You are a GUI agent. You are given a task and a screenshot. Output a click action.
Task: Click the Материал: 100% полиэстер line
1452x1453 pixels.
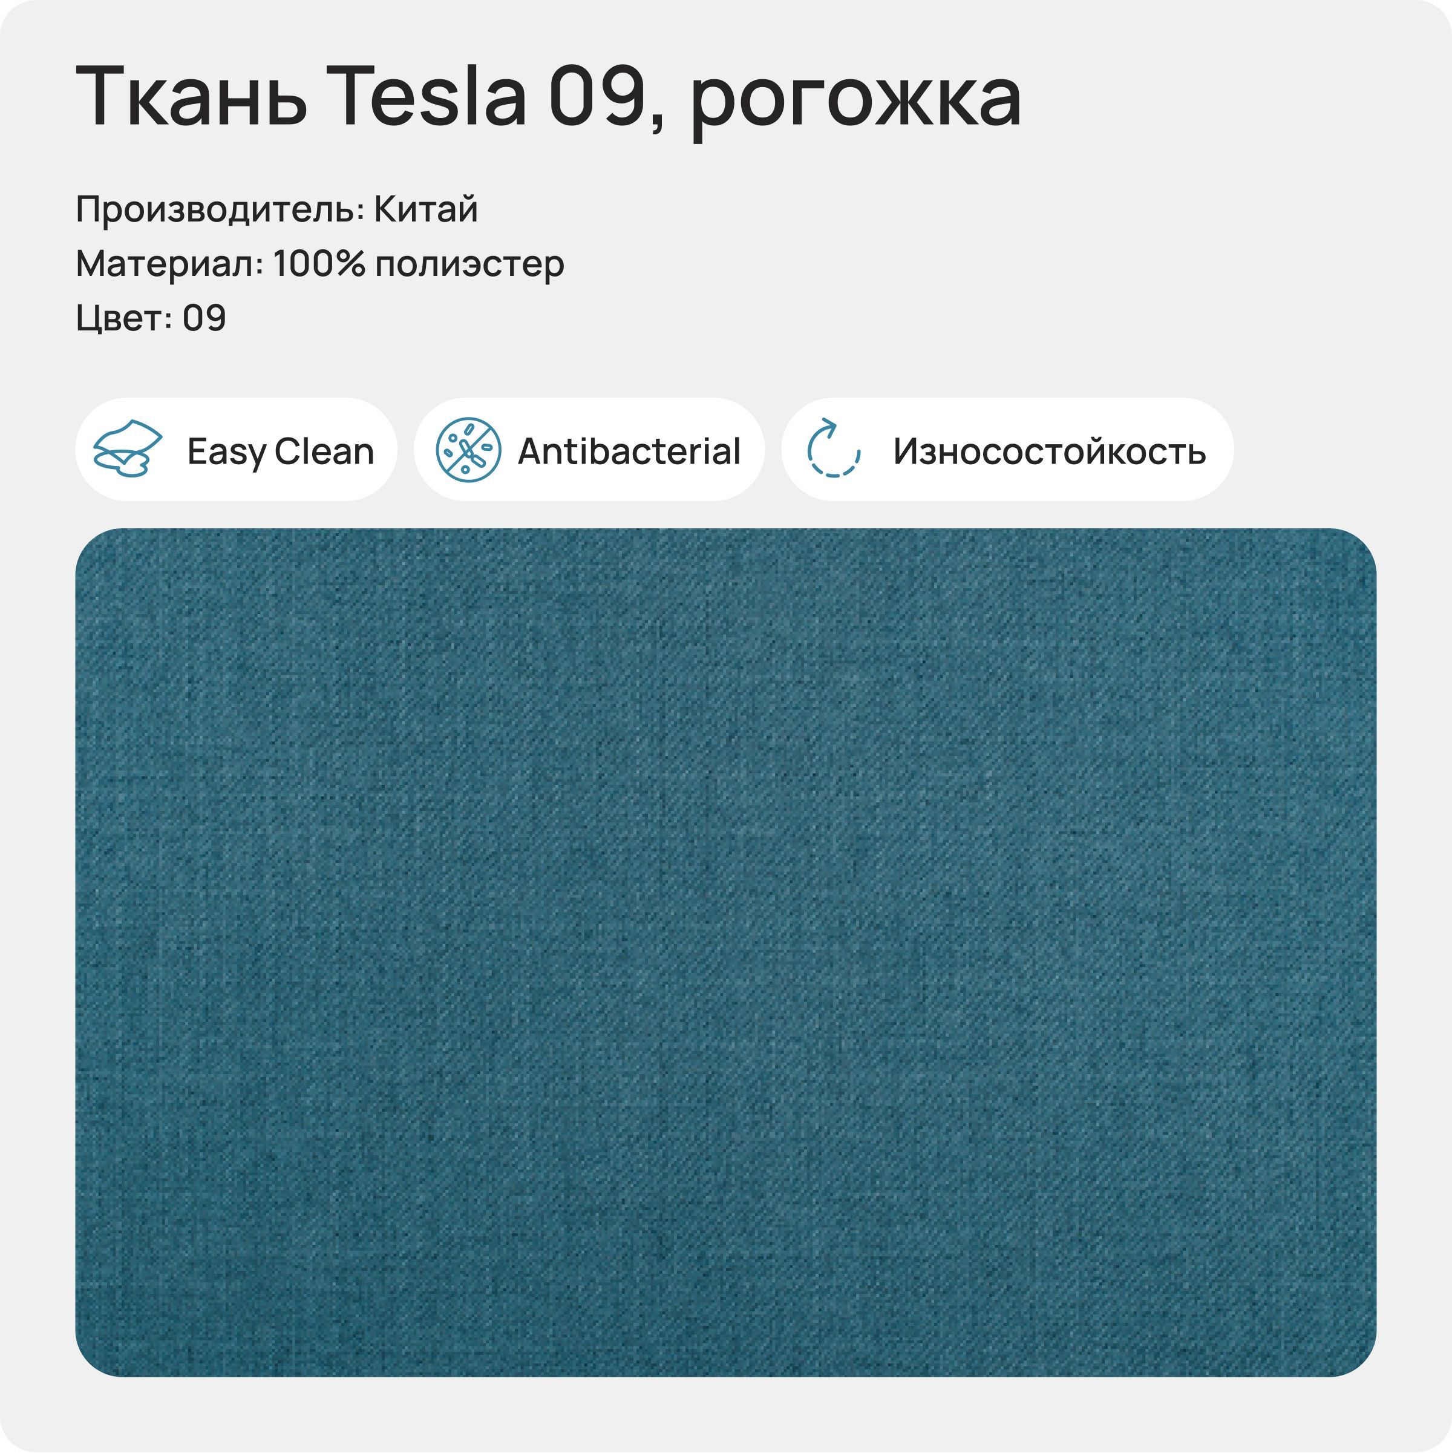pyautogui.click(x=319, y=264)
